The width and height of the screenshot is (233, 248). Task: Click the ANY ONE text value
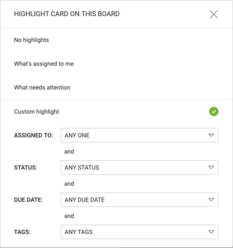pyautogui.click(x=77, y=135)
